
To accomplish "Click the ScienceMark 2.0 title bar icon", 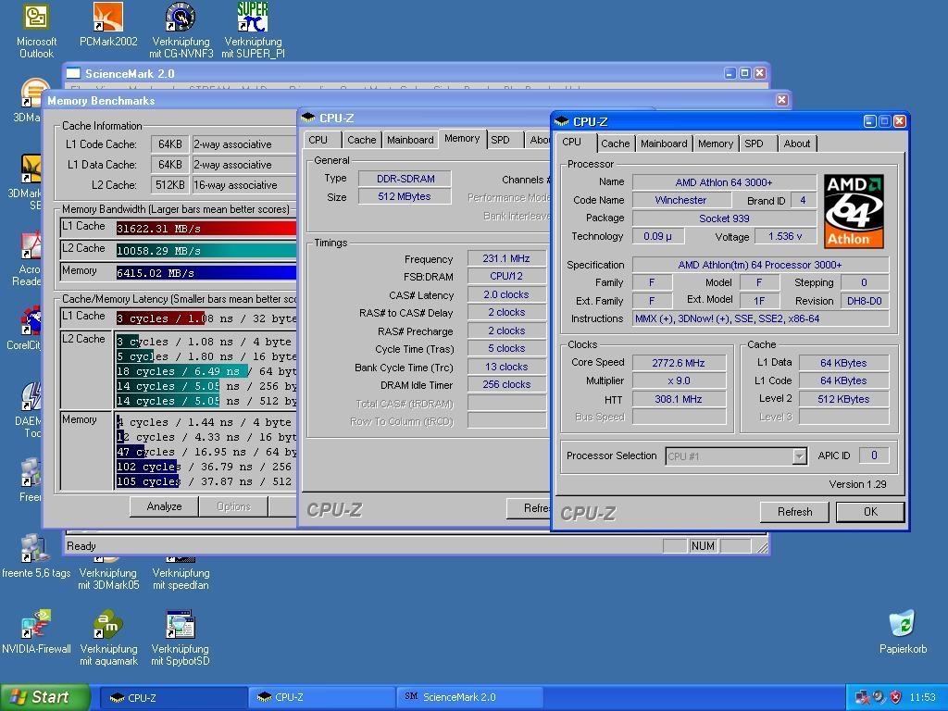I will click(x=73, y=73).
